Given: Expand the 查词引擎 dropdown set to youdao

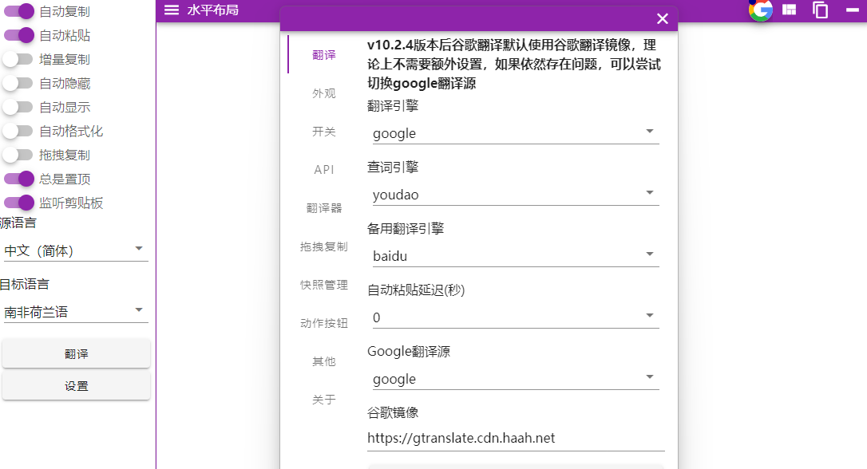Looking at the screenshot, I should (514, 194).
